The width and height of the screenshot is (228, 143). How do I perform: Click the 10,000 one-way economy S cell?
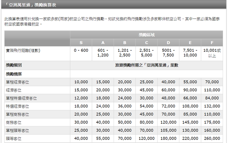(81, 82)
